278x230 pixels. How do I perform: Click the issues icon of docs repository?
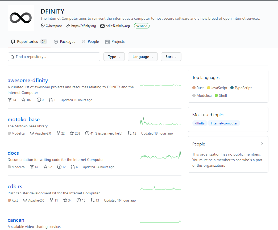tap(59, 167)
